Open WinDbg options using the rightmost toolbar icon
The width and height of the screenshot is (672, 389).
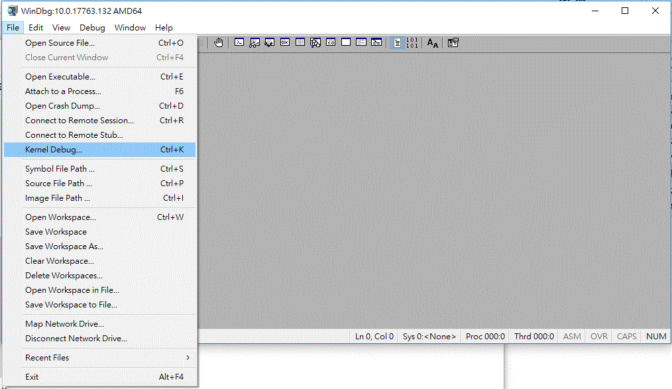pos(453,42)
